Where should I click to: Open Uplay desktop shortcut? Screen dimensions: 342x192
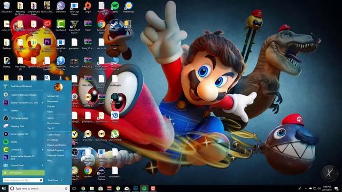pos(115,117)
